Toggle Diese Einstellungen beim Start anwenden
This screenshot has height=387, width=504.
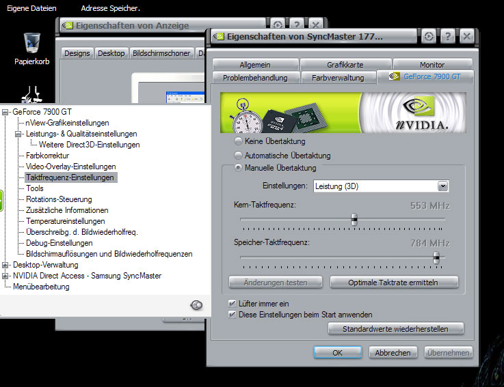point(232,315)
